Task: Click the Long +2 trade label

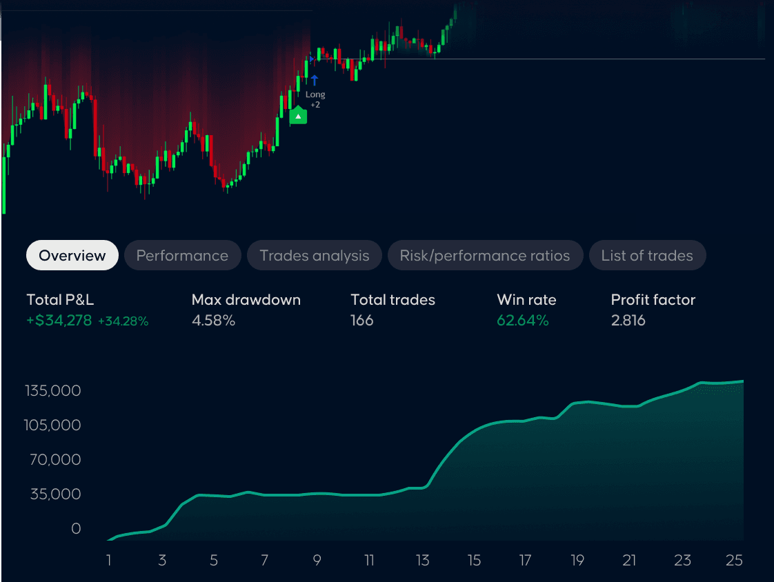Action: tap(315, 99)
